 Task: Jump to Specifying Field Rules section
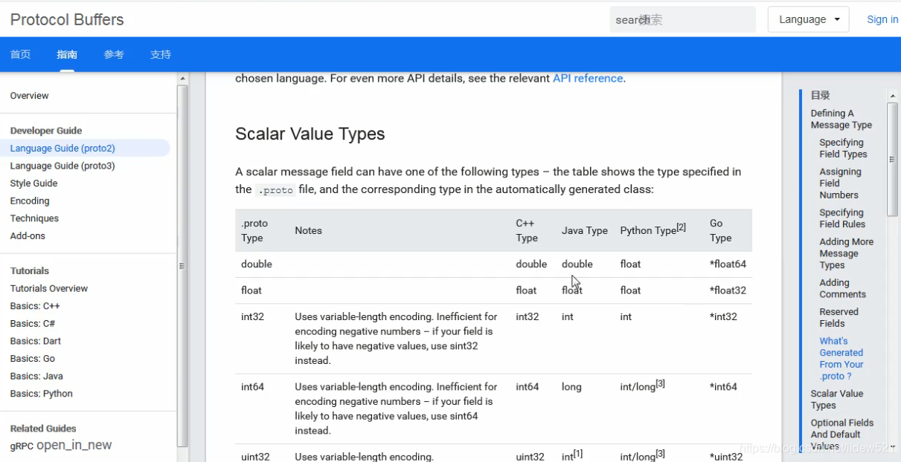tap(842, 218)
